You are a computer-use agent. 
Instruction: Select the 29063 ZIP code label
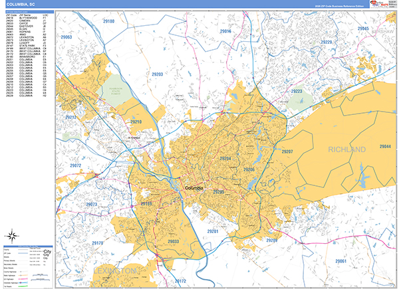pyautogui.click(x=66, y=37)
